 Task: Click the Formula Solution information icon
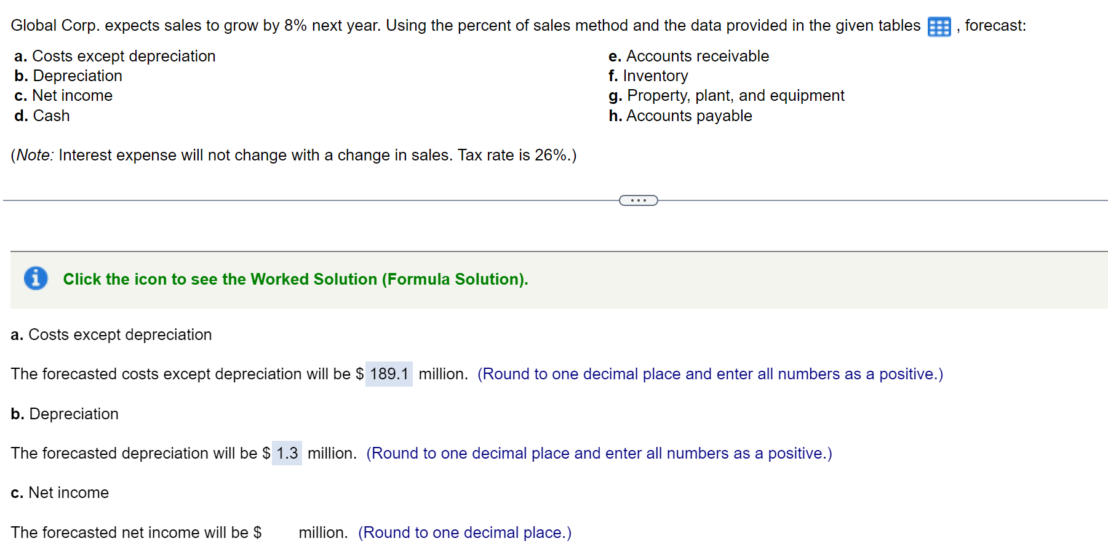35,278
